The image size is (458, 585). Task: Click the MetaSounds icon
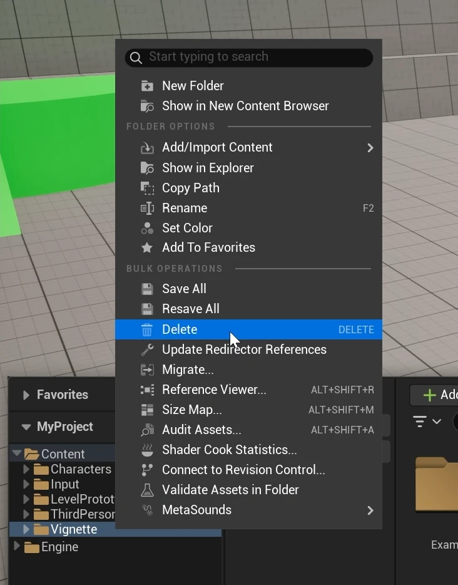[x=147, y=510]
